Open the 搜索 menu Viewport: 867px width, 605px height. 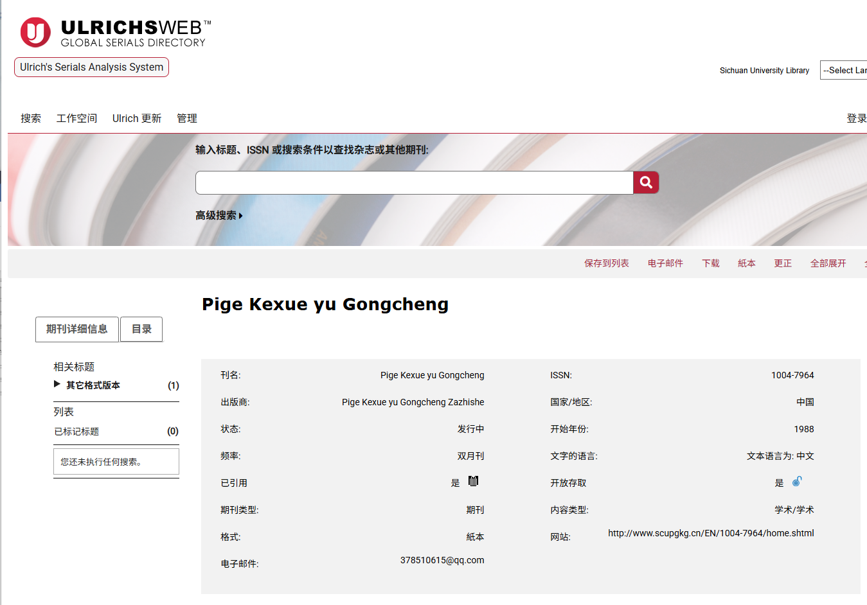[x=31, y=118]
